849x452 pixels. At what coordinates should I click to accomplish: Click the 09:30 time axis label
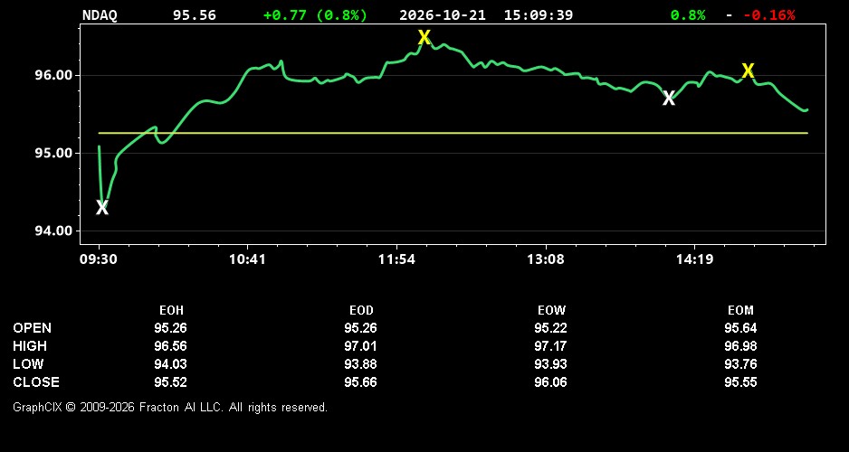click(x=99, y=259)
